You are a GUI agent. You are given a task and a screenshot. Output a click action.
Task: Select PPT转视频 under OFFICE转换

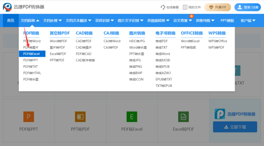pos(188,47)
